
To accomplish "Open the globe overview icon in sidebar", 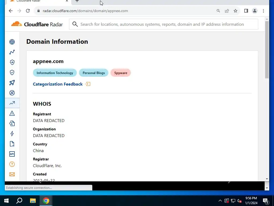I will (x=12, y=42).
